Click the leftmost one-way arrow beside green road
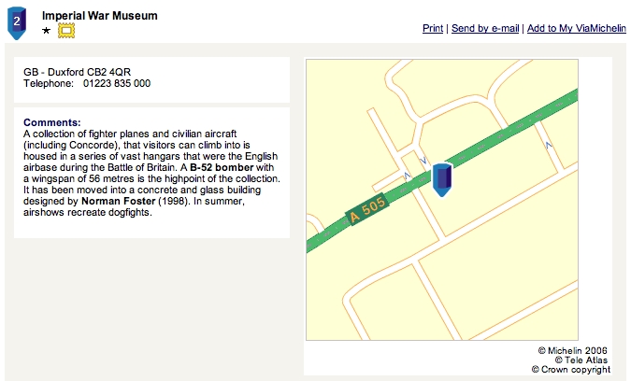Screen dimensions: 631x381 tap(407, 176)
